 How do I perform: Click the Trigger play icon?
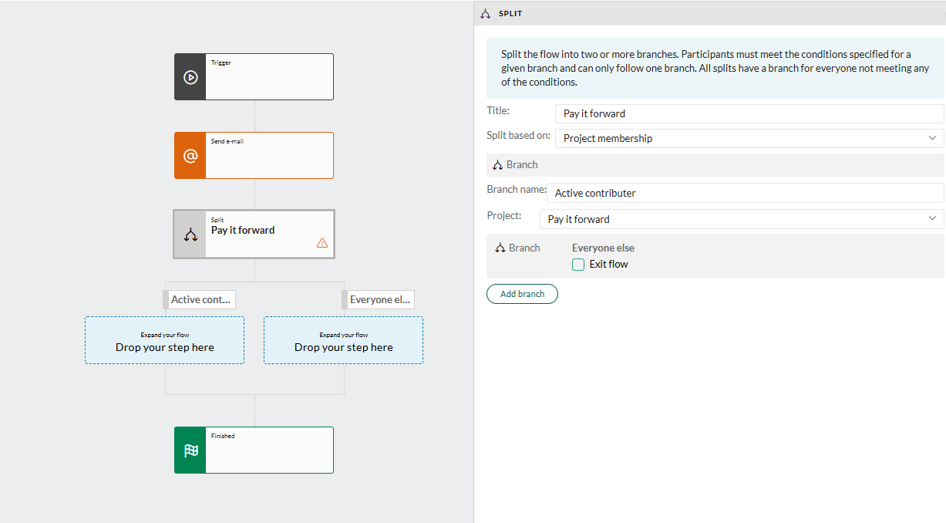pyautogui.click(x=190, y=77)
